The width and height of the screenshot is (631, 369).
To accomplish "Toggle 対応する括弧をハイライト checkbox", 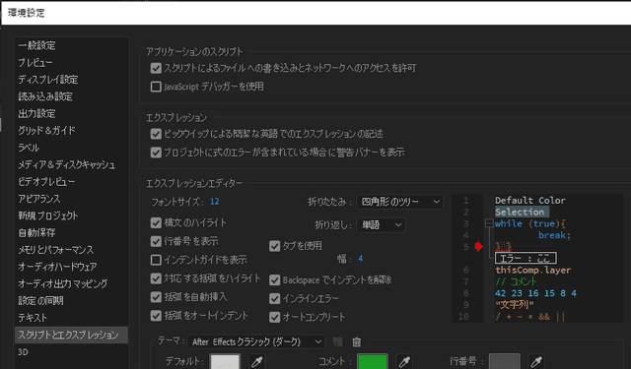I will pyautogui.click(x=156, y=278).
